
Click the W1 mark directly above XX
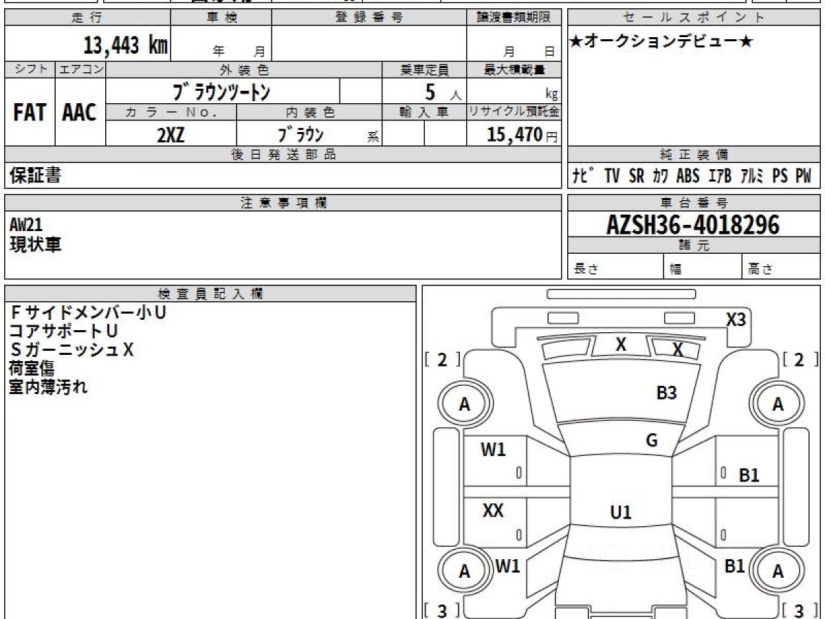(x=493, y=450)
